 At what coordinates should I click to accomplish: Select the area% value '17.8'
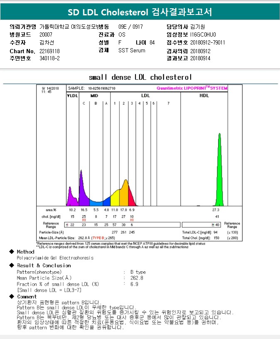coord(123,210)
